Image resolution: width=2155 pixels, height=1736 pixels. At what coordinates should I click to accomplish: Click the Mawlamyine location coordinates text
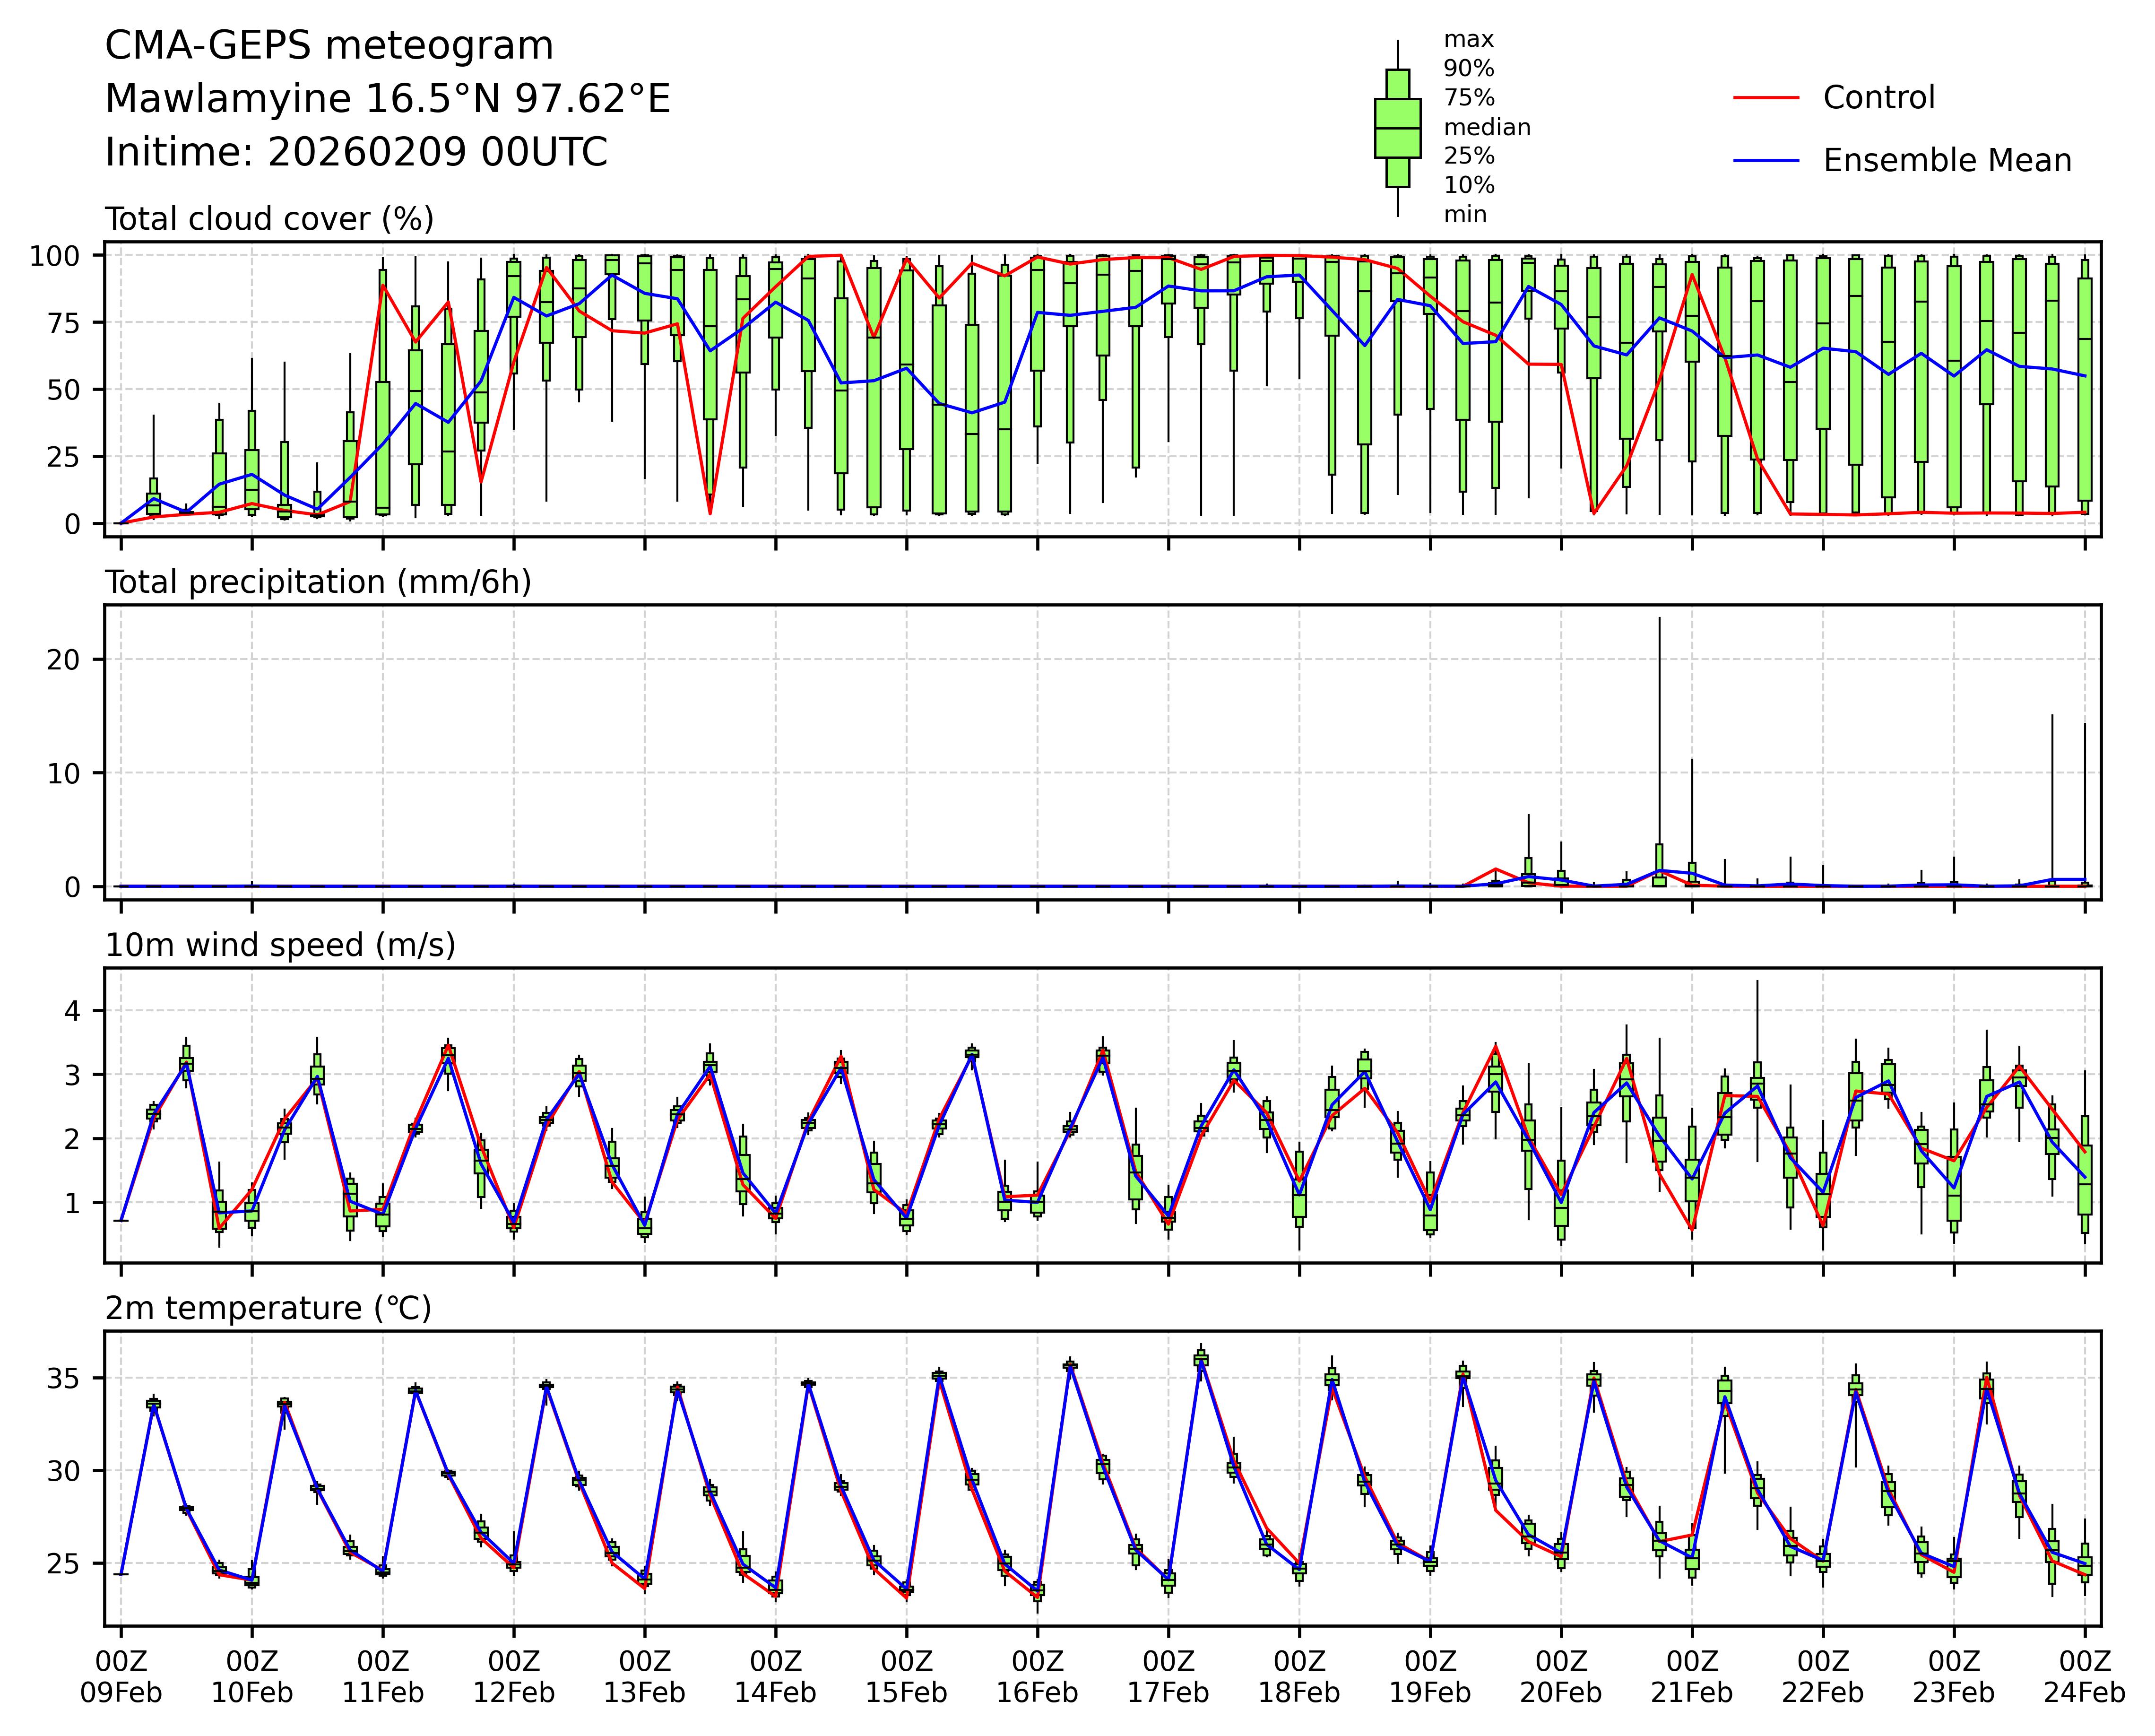point(387,99)
